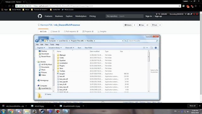Image resolution: width=202 pixels, height=114 pixels.
Task: Click Sign in on GitHub
Action: tap(149, 16)
